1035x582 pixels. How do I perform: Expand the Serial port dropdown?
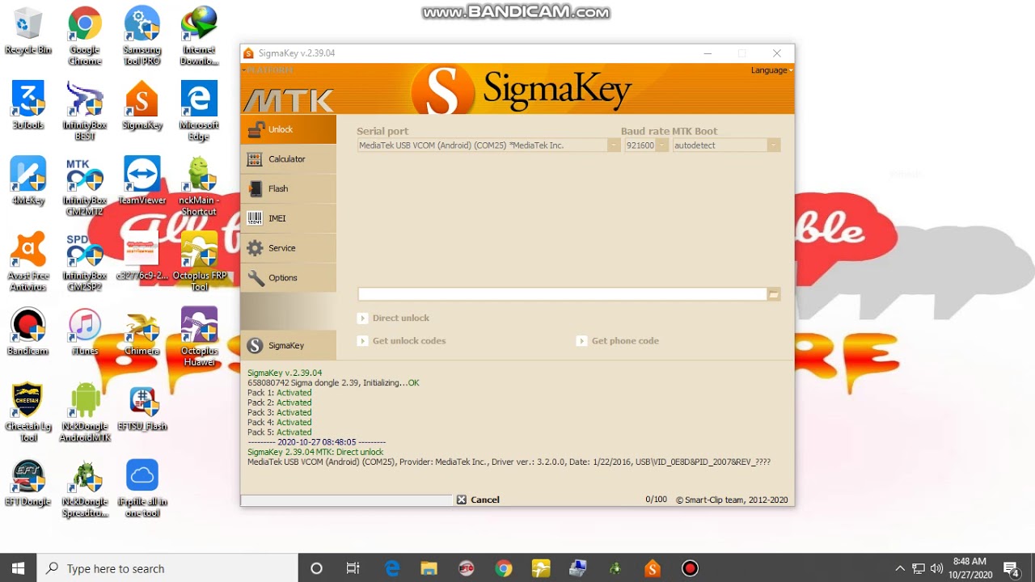613,145
